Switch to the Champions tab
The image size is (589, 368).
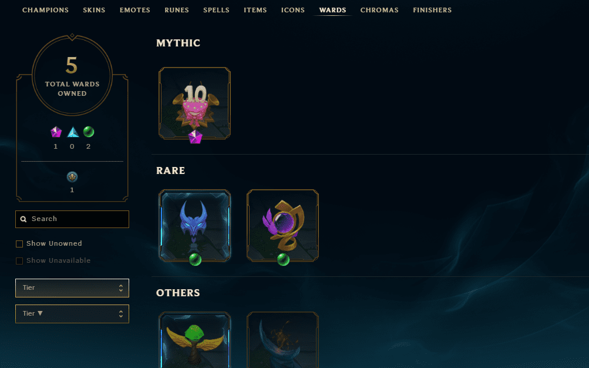tap(45, 10)
